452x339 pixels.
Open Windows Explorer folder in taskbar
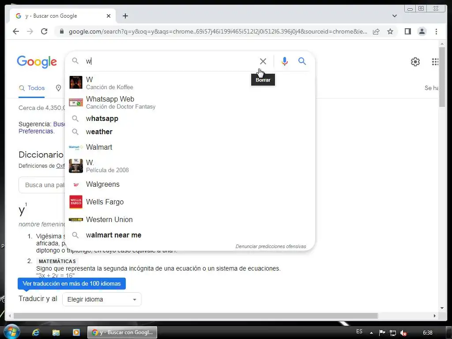tap(56, 332)
